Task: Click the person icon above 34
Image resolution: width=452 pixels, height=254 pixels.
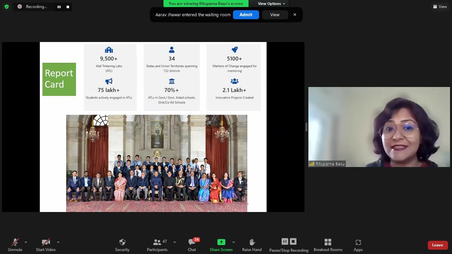Action: [172, 50]
